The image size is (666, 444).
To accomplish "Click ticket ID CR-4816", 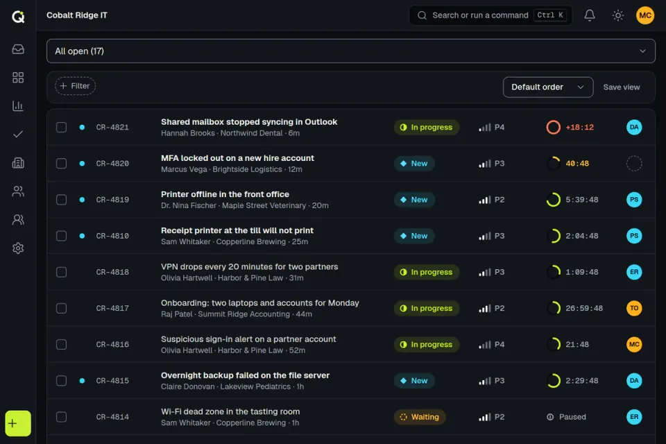I will pos(112,345).
